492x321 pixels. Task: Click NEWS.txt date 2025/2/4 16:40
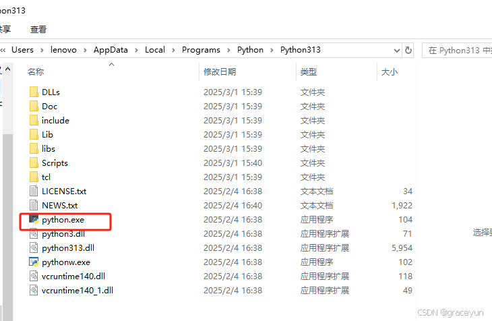233,205
